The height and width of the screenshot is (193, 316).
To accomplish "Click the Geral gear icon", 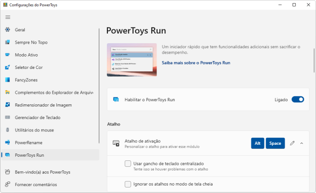I will [x=7, y=30].
